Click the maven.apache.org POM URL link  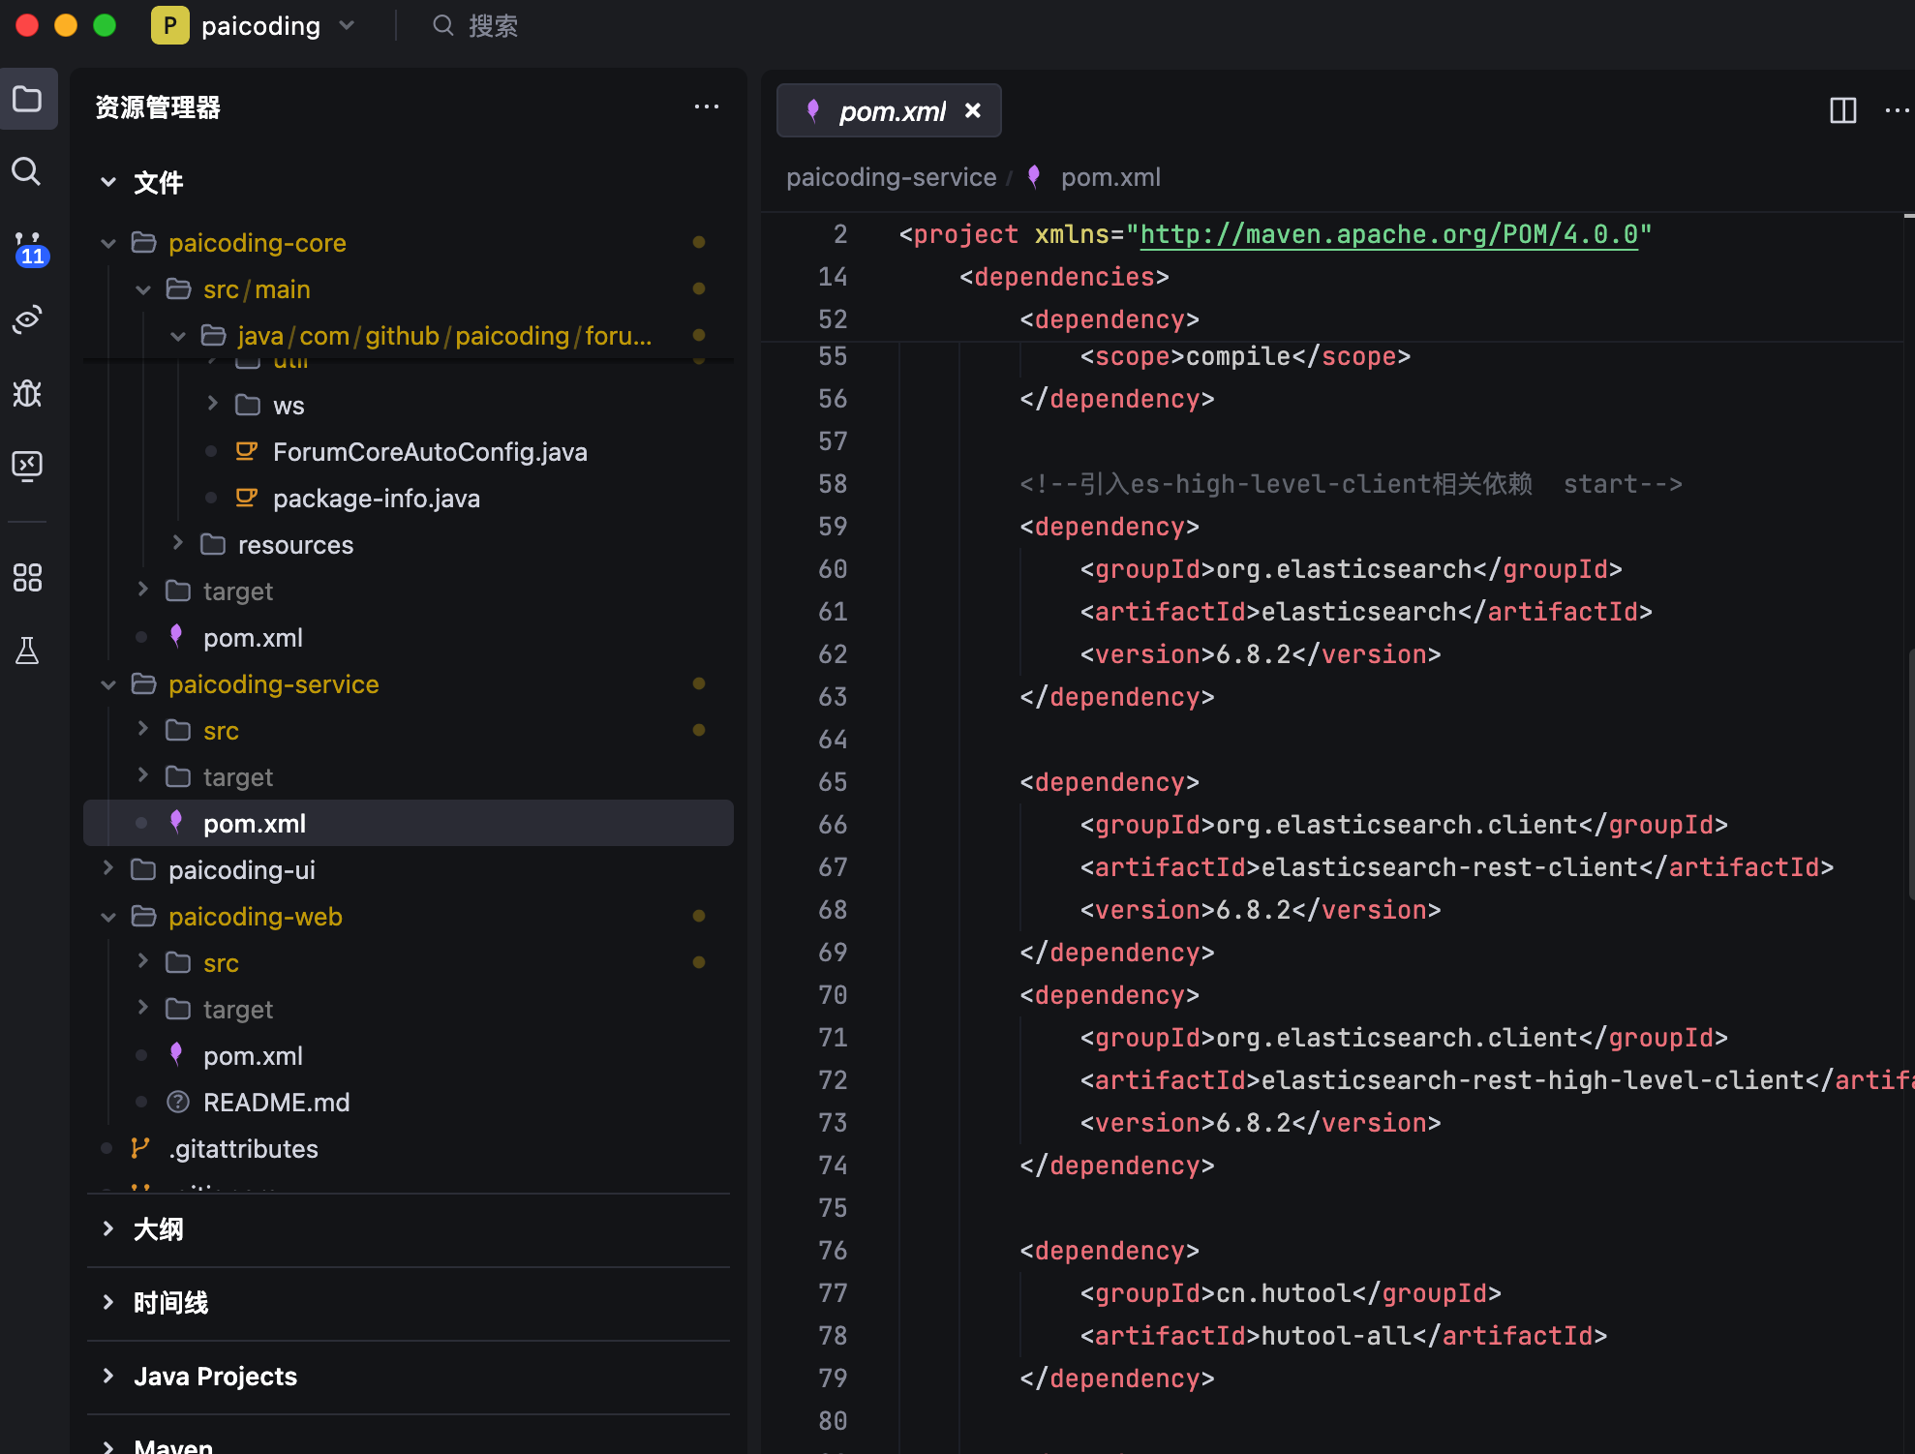tap(1388, 235)
